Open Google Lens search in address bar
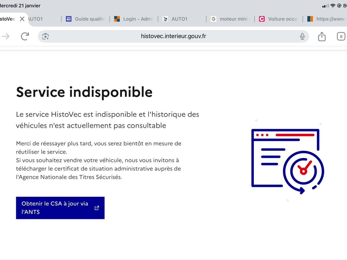The width and height of the screenshot is (347, 260). [45, 36]
